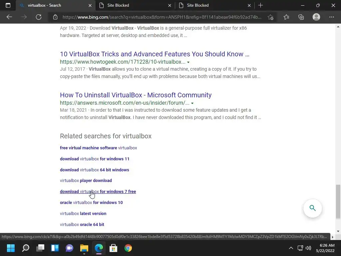Open File Explorer from taskbar
This screenshot has width=341, height=256.
(84, 248)
